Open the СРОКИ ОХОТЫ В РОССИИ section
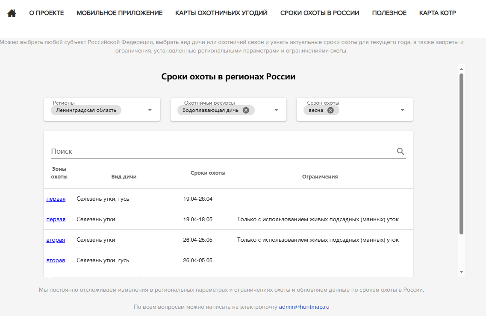The image size is (486, 316). click(x=320, y=13)
